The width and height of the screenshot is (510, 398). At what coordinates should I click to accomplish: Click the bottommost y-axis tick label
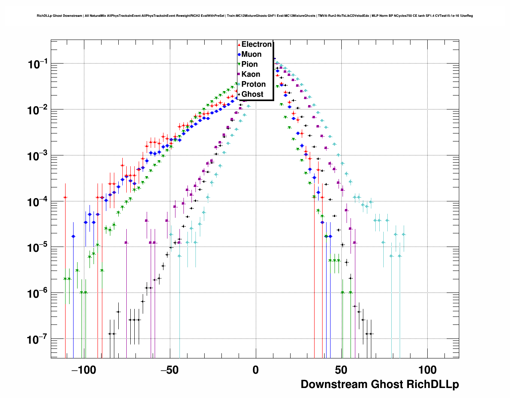pyautogui.click(x=38, y=340)
